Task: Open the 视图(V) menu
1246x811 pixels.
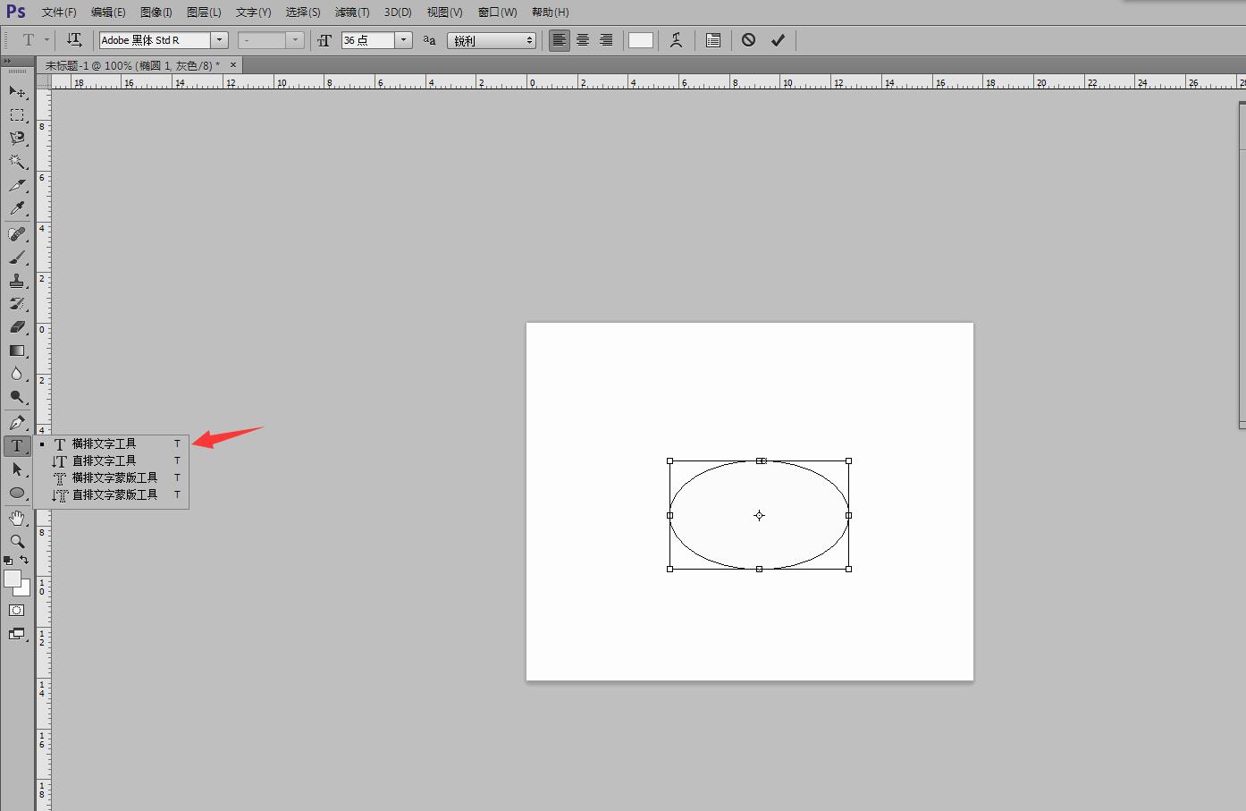Action: point(444,13)
